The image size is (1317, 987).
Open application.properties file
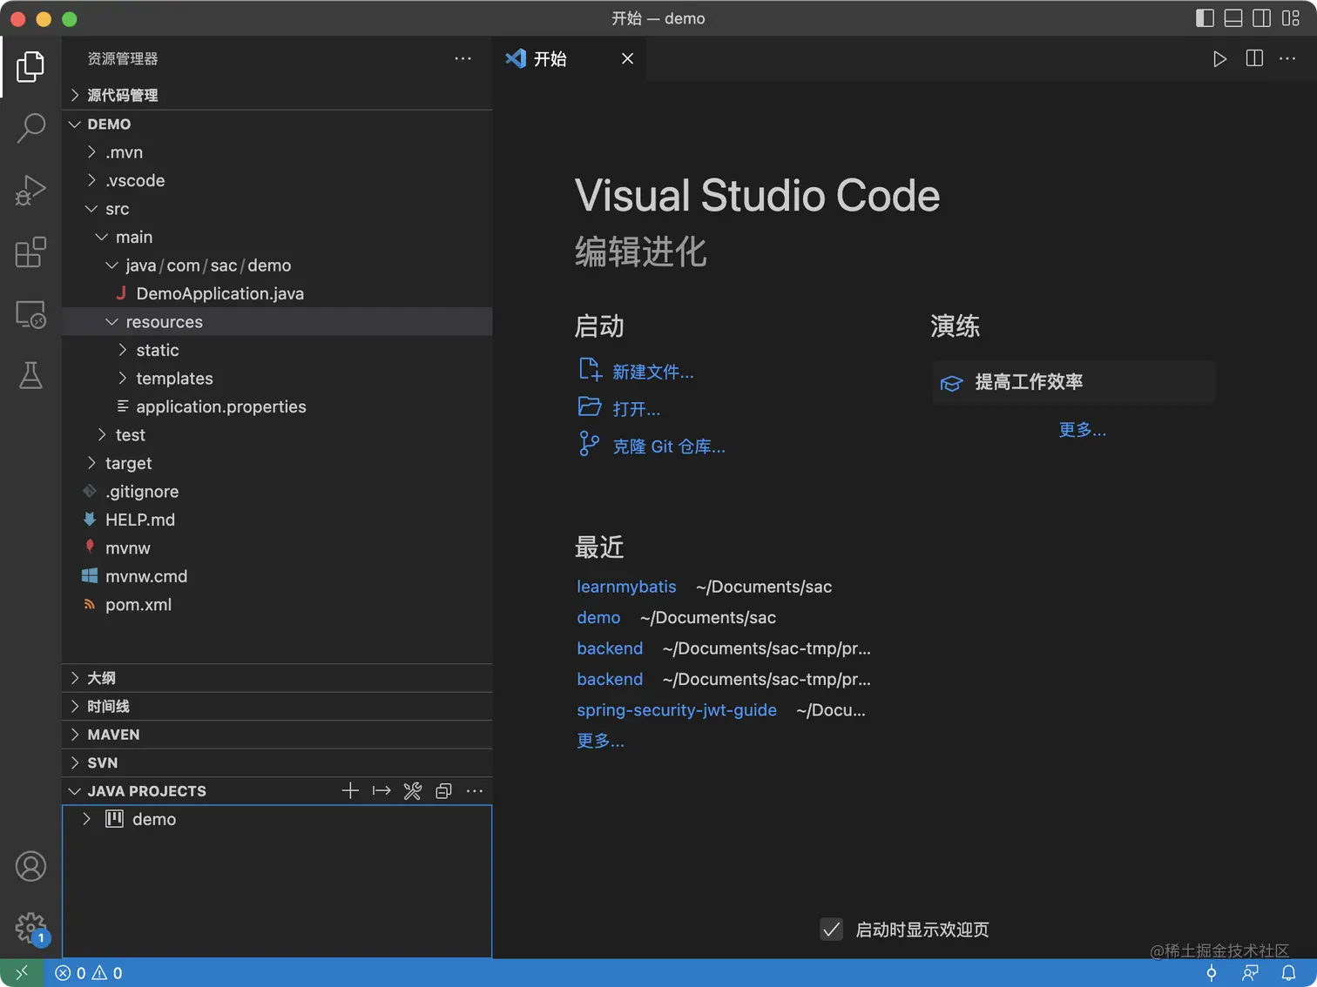[x=277, y=406]
